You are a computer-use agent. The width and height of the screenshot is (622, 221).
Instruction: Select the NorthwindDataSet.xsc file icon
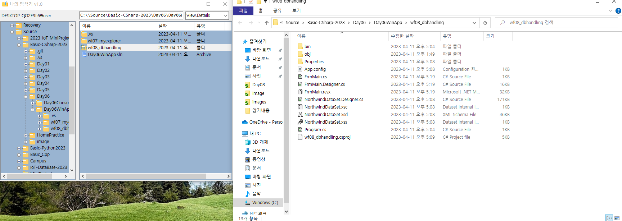pos(300,107)
